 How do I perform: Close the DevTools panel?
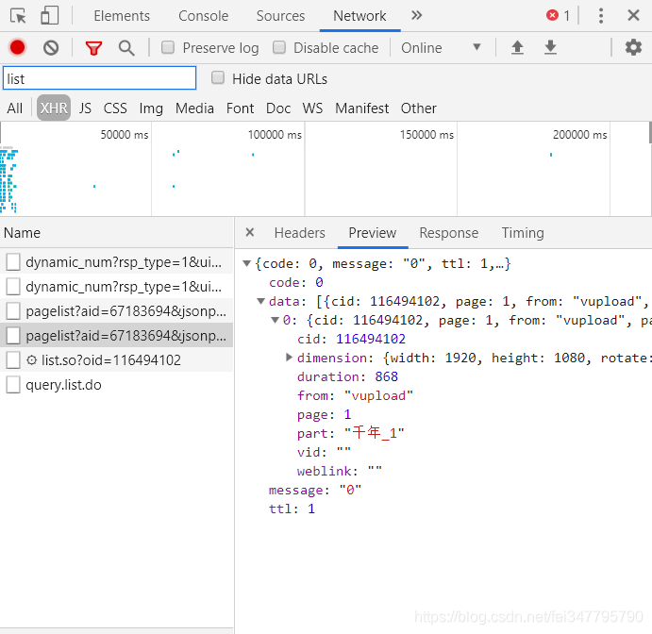633,16
